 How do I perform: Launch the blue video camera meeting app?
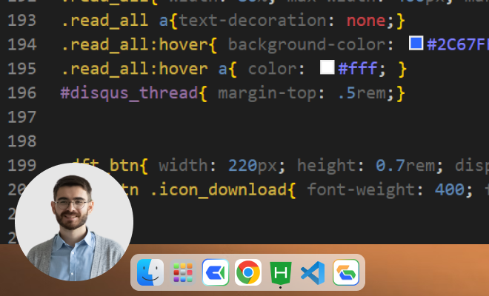(x=216, y=273)
